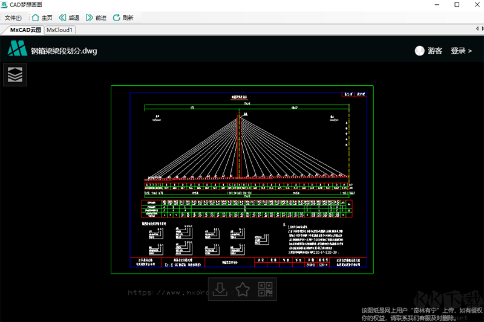Click the 游客 guest label
The image size is (484, 322).
(x=435, y=51)
